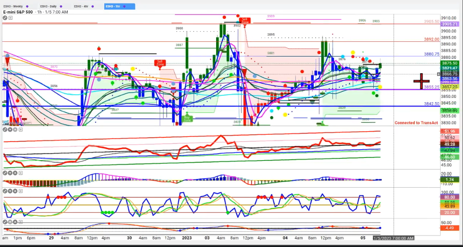Viewport: 463px width, 247px height.
Task: Click the 3895 dotted level label
Action: pyautogui.click(x=271, y=35)
